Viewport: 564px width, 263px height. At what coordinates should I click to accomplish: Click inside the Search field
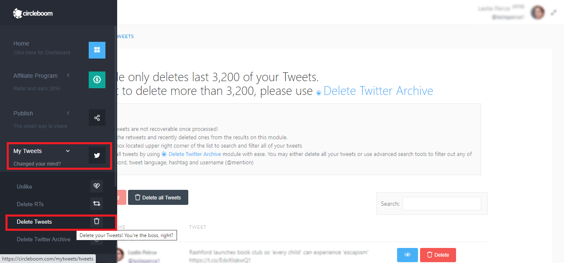441,204
